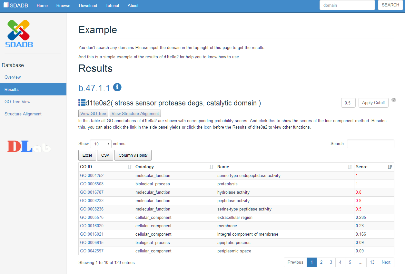Viewport: 405px width, 274px height.
Task: Sort table by Score column
Action: (374, 167)
